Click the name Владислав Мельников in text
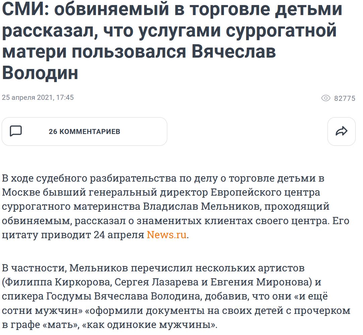 pos(202,207)
